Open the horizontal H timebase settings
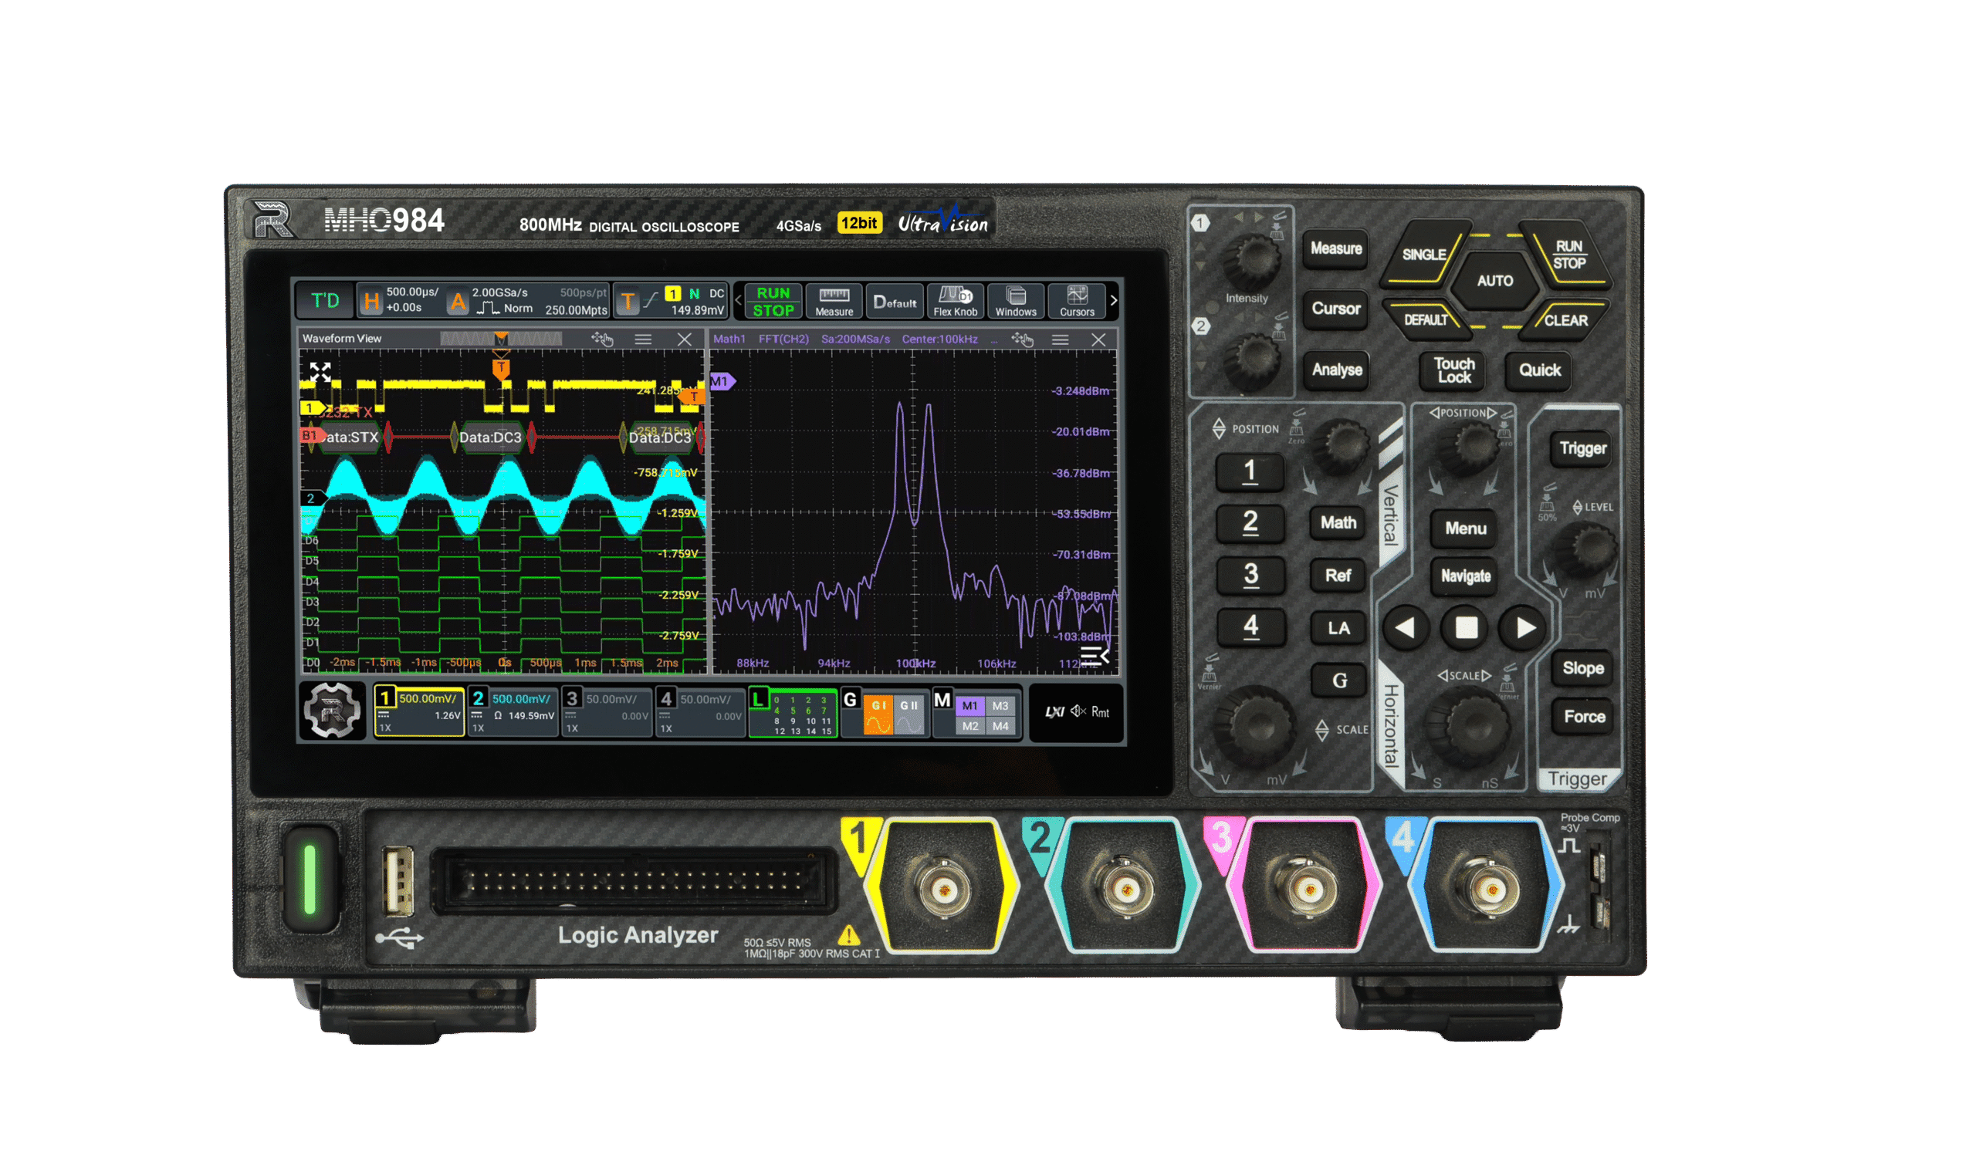The height and width of the screenshot is (1172, 1976). click(371, 301)
